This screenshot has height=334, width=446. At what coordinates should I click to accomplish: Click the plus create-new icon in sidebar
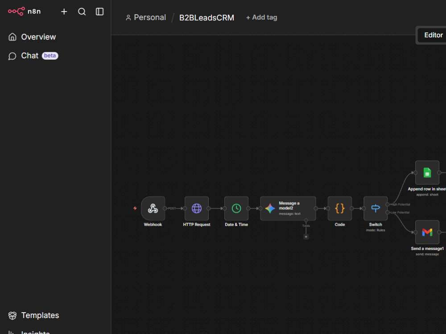pos(64,12)
